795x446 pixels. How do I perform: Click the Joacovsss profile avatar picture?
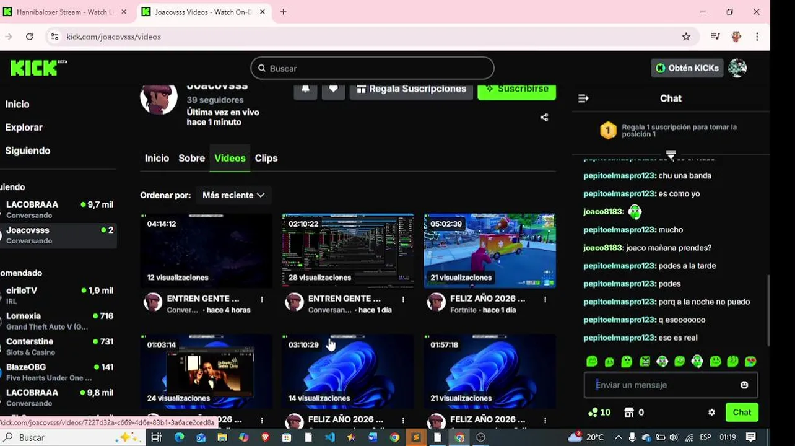pos(159,98)
